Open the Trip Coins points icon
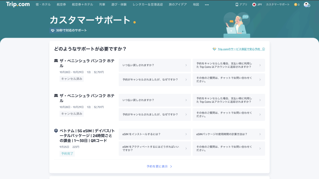 pos(295,4)
